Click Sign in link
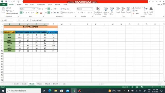 (x=160, y=5)
